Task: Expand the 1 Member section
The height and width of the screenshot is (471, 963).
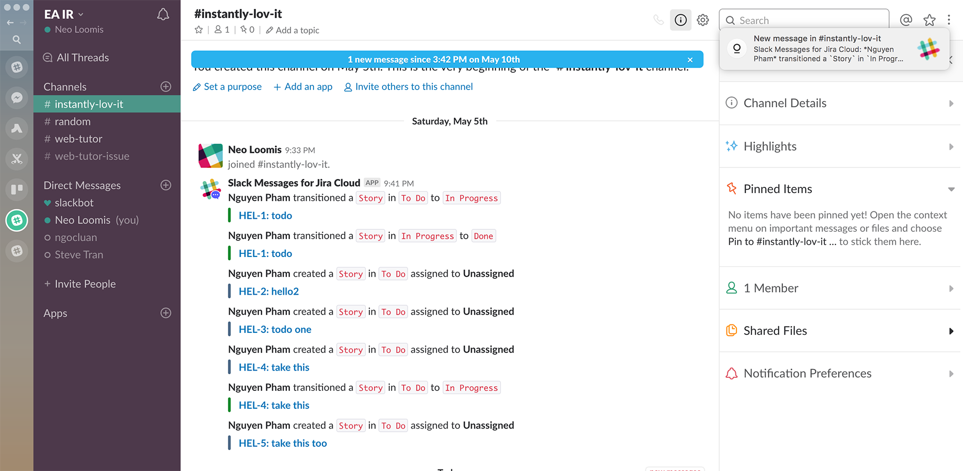Action: [x=840, y=288]
